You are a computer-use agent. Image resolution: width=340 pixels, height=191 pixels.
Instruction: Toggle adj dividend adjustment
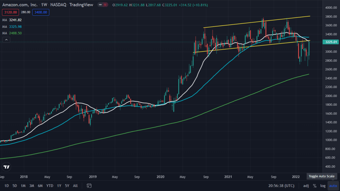pyautogui.click(x=306, y=186)
